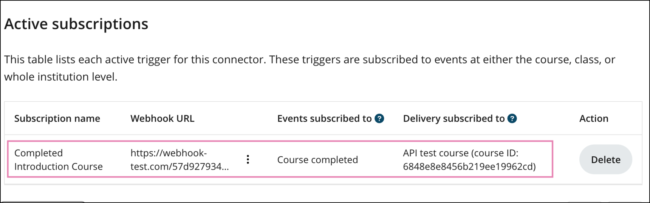Click the Active subscriptions heading
The height and width of the screenshot is (203, 650).
pos(76,24)
